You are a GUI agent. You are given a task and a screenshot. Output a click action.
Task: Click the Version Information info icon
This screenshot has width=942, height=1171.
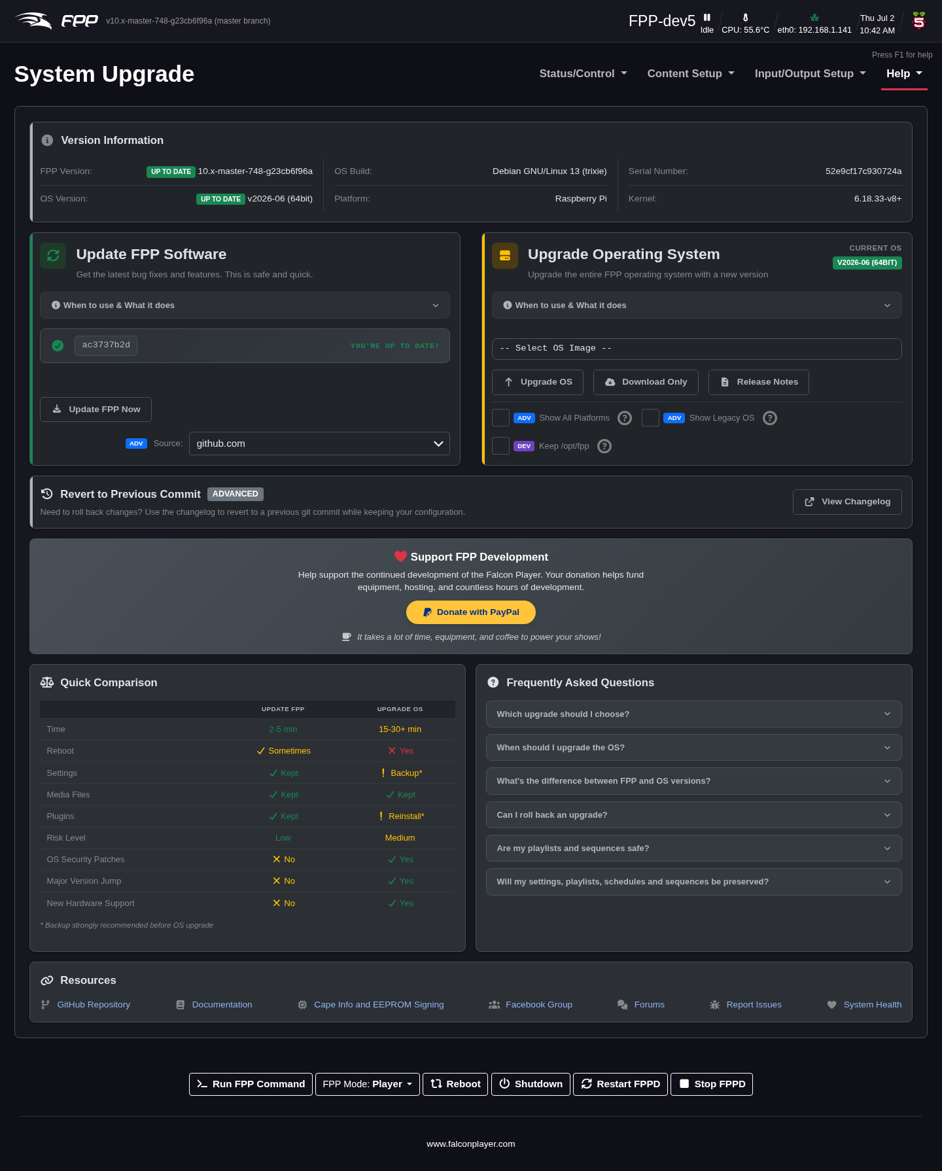(47, 140)
